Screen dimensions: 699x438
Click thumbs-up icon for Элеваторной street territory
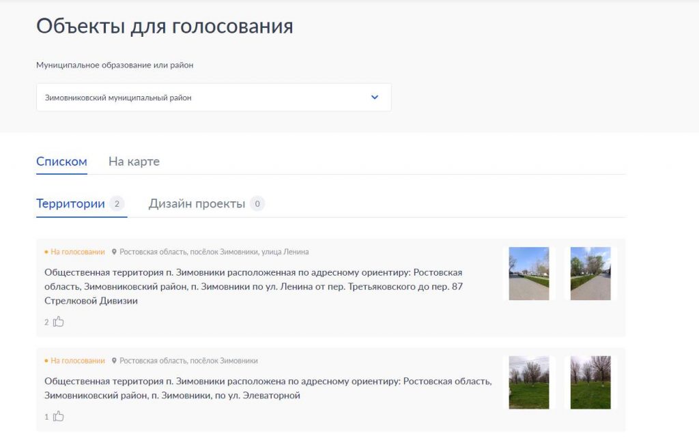58,416
